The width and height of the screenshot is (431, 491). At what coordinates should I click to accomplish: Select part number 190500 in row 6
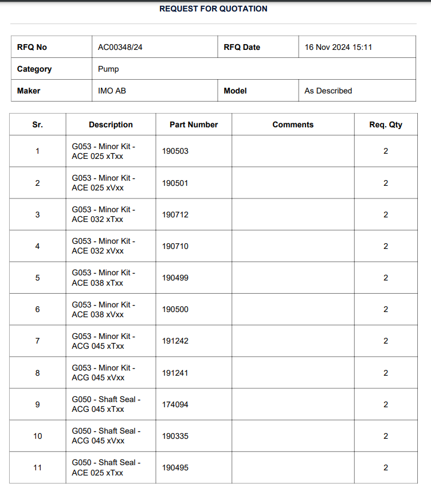175,309
